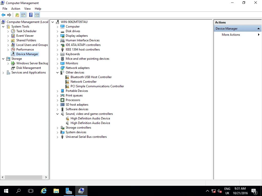
Task: Expand the Storage controllers category
Action: click(58, 128)
